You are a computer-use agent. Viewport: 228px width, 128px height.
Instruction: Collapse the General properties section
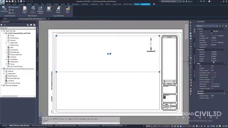tap(224, 29)
